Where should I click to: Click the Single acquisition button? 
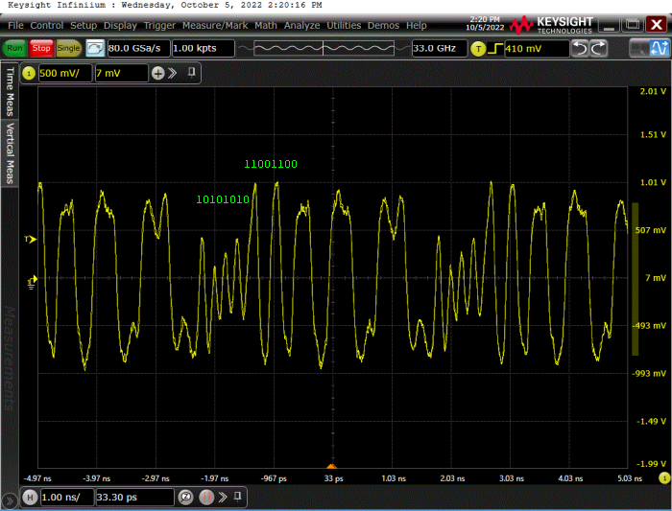(69, 47)
